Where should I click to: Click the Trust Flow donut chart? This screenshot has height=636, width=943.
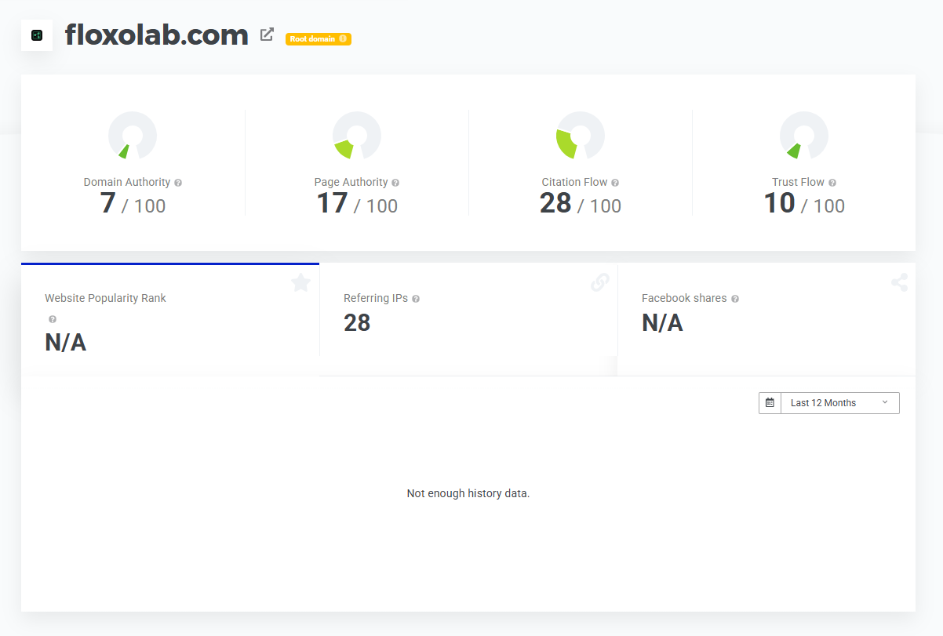point(804,136)
